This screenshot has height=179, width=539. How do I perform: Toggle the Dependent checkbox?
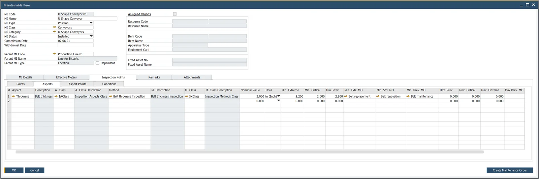[x=97, y=63]
